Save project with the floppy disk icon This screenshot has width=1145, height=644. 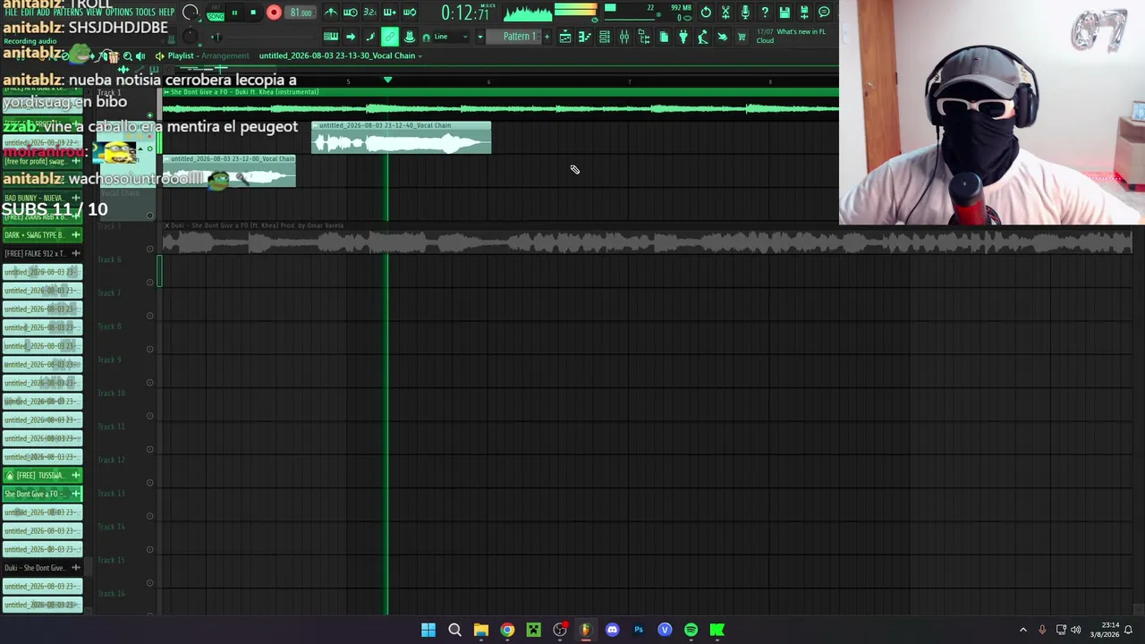tap(785, 13)
